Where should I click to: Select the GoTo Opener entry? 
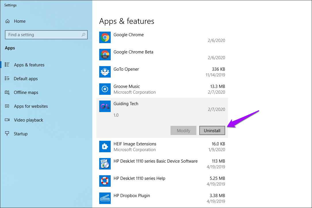tap(162, 72)
